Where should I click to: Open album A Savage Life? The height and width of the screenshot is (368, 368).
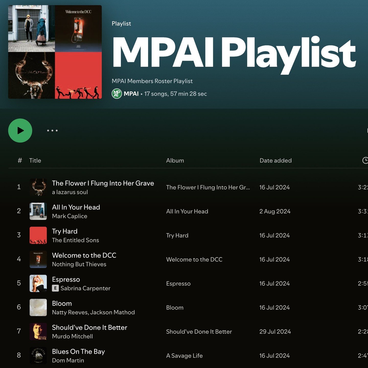(x=184, y=355)
